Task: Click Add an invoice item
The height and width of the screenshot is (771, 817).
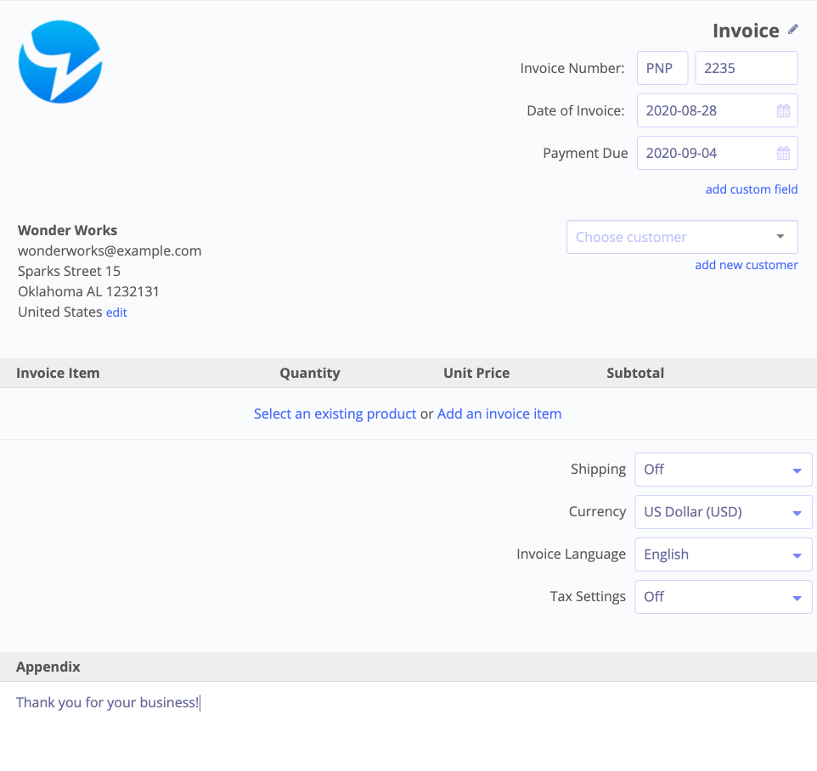Action: click(x=499, y=414)
